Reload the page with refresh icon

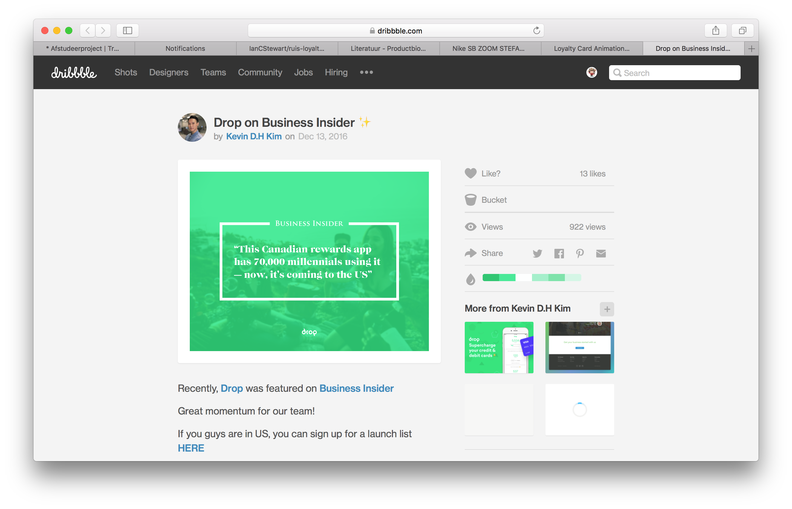click(x=536, y=31)
